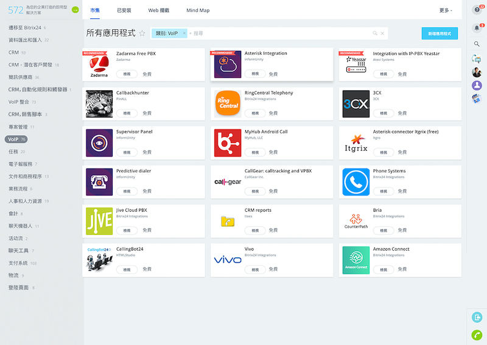This screenshot has width=487, height=345.
Task: Open the Vivo app logo
Action: [228, 260]
